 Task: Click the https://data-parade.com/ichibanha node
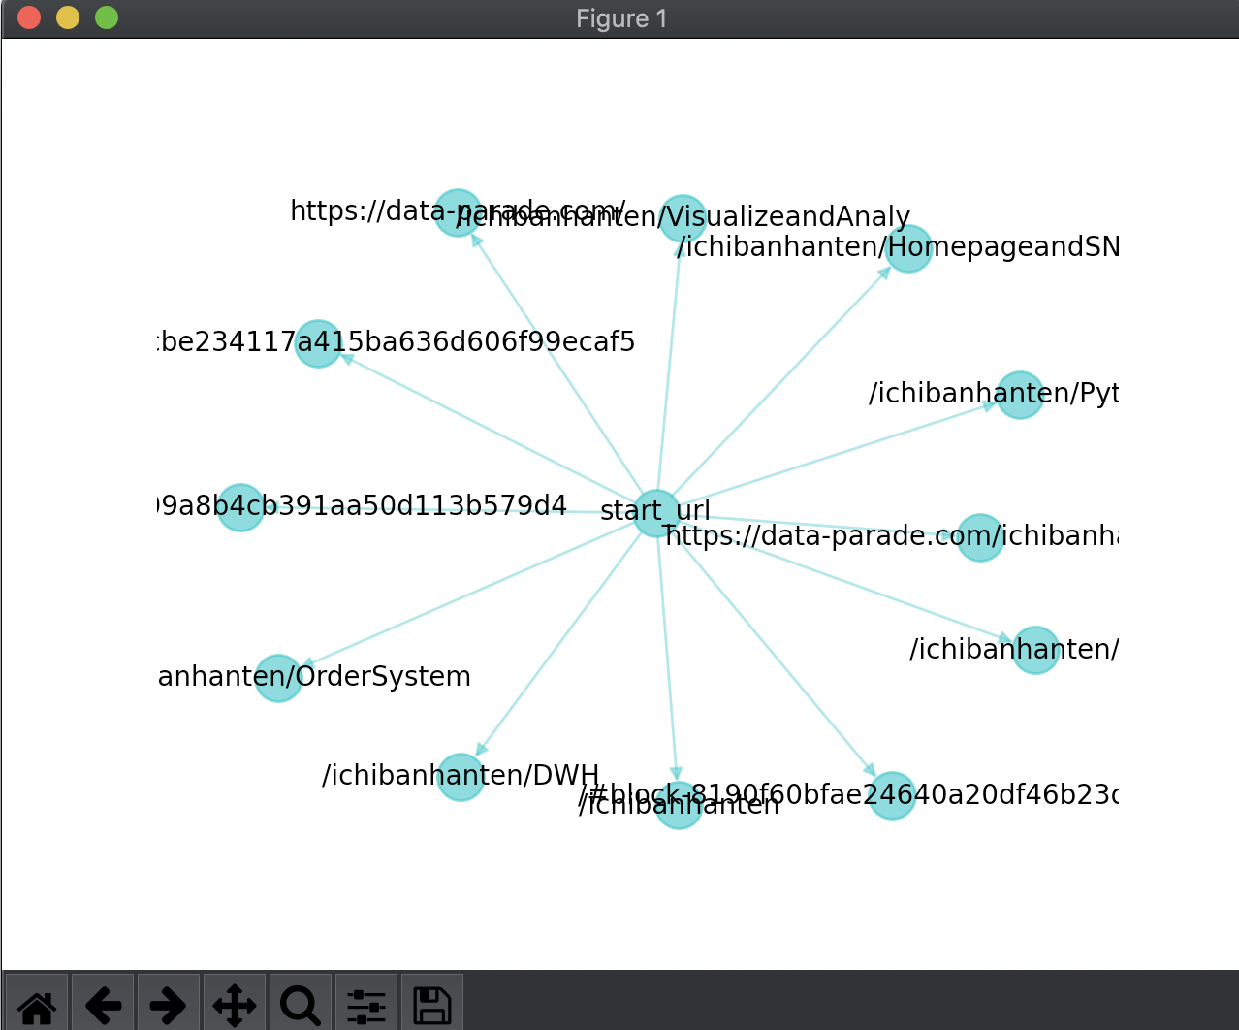tap(980, 537)
